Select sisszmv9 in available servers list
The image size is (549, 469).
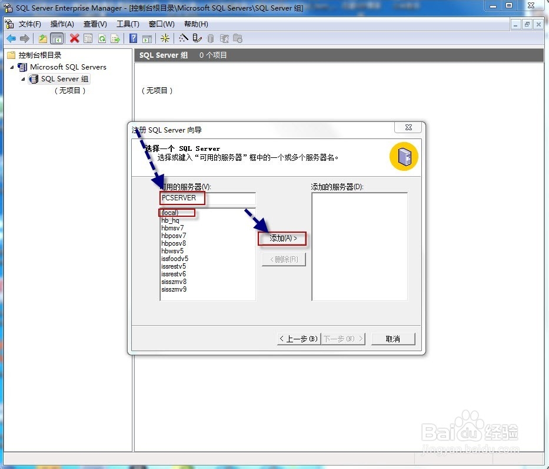174,289
